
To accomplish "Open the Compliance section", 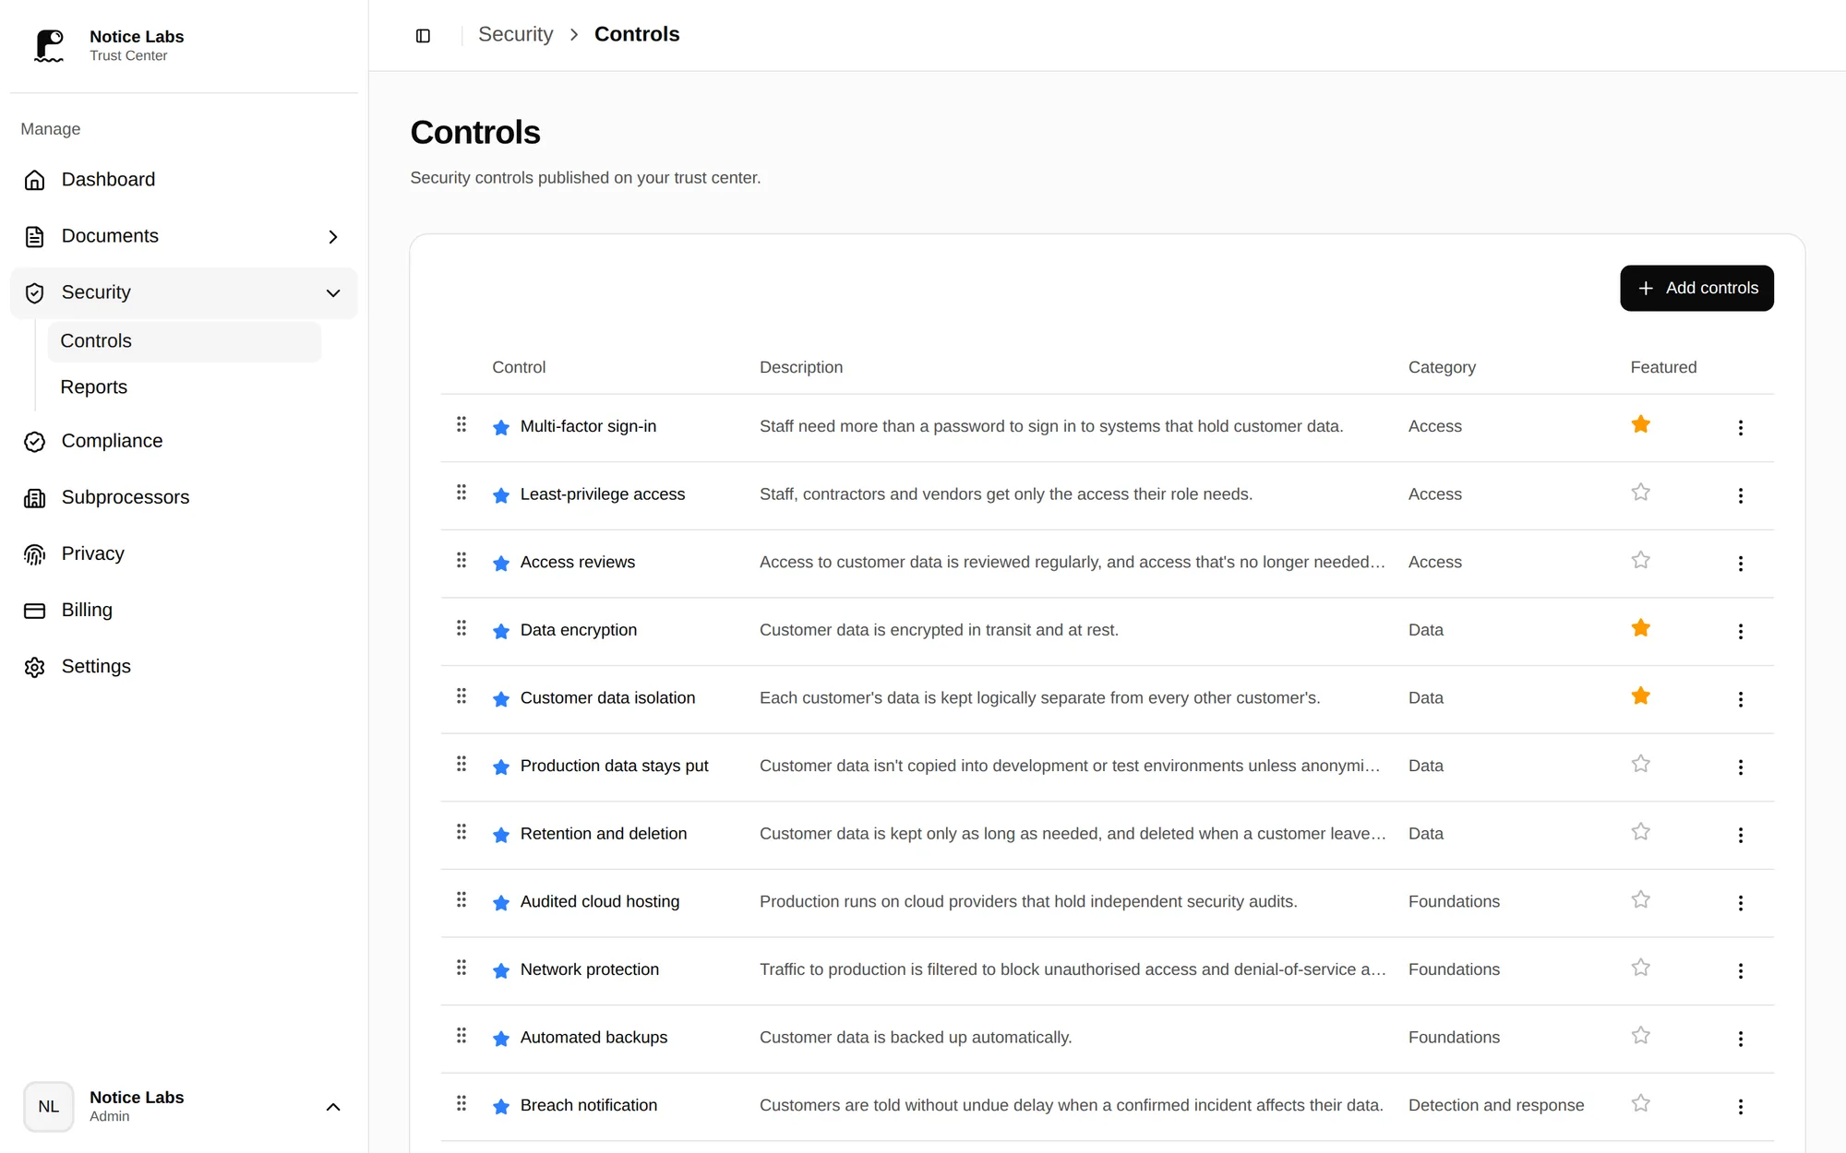I will (x=184, y=441).
